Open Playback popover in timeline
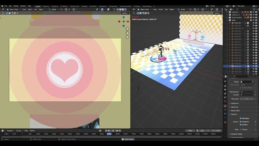This screenshot has width=259, height=146. coord(11,131)
